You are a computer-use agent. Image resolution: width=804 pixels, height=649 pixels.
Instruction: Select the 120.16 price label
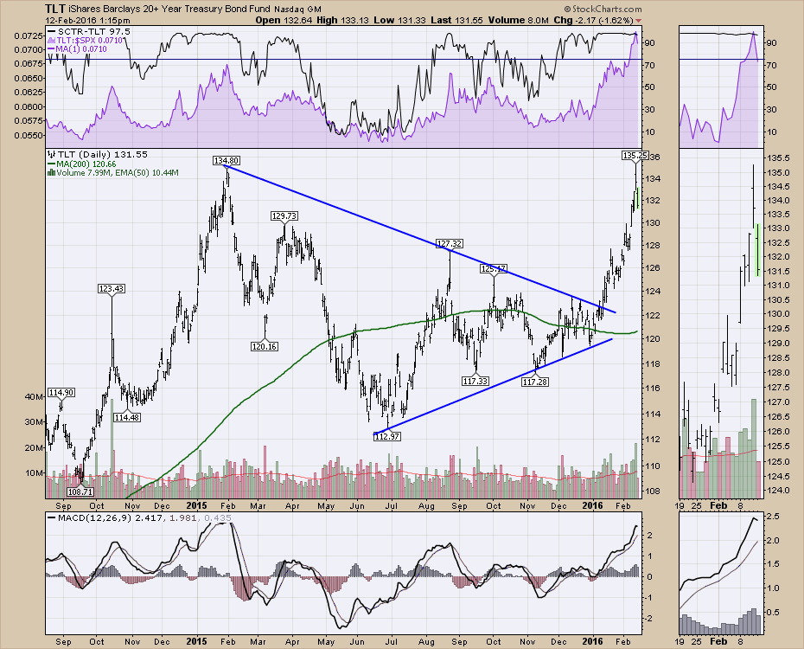(x=265, y=346)
